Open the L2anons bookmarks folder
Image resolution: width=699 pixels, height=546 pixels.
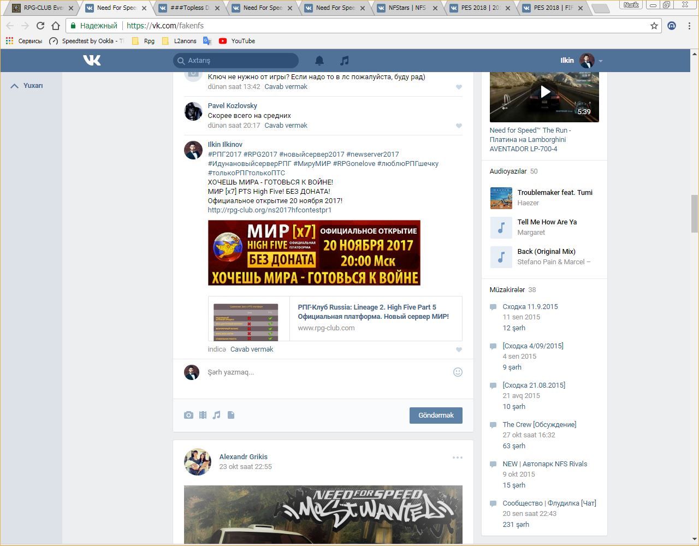coord(179,41)
